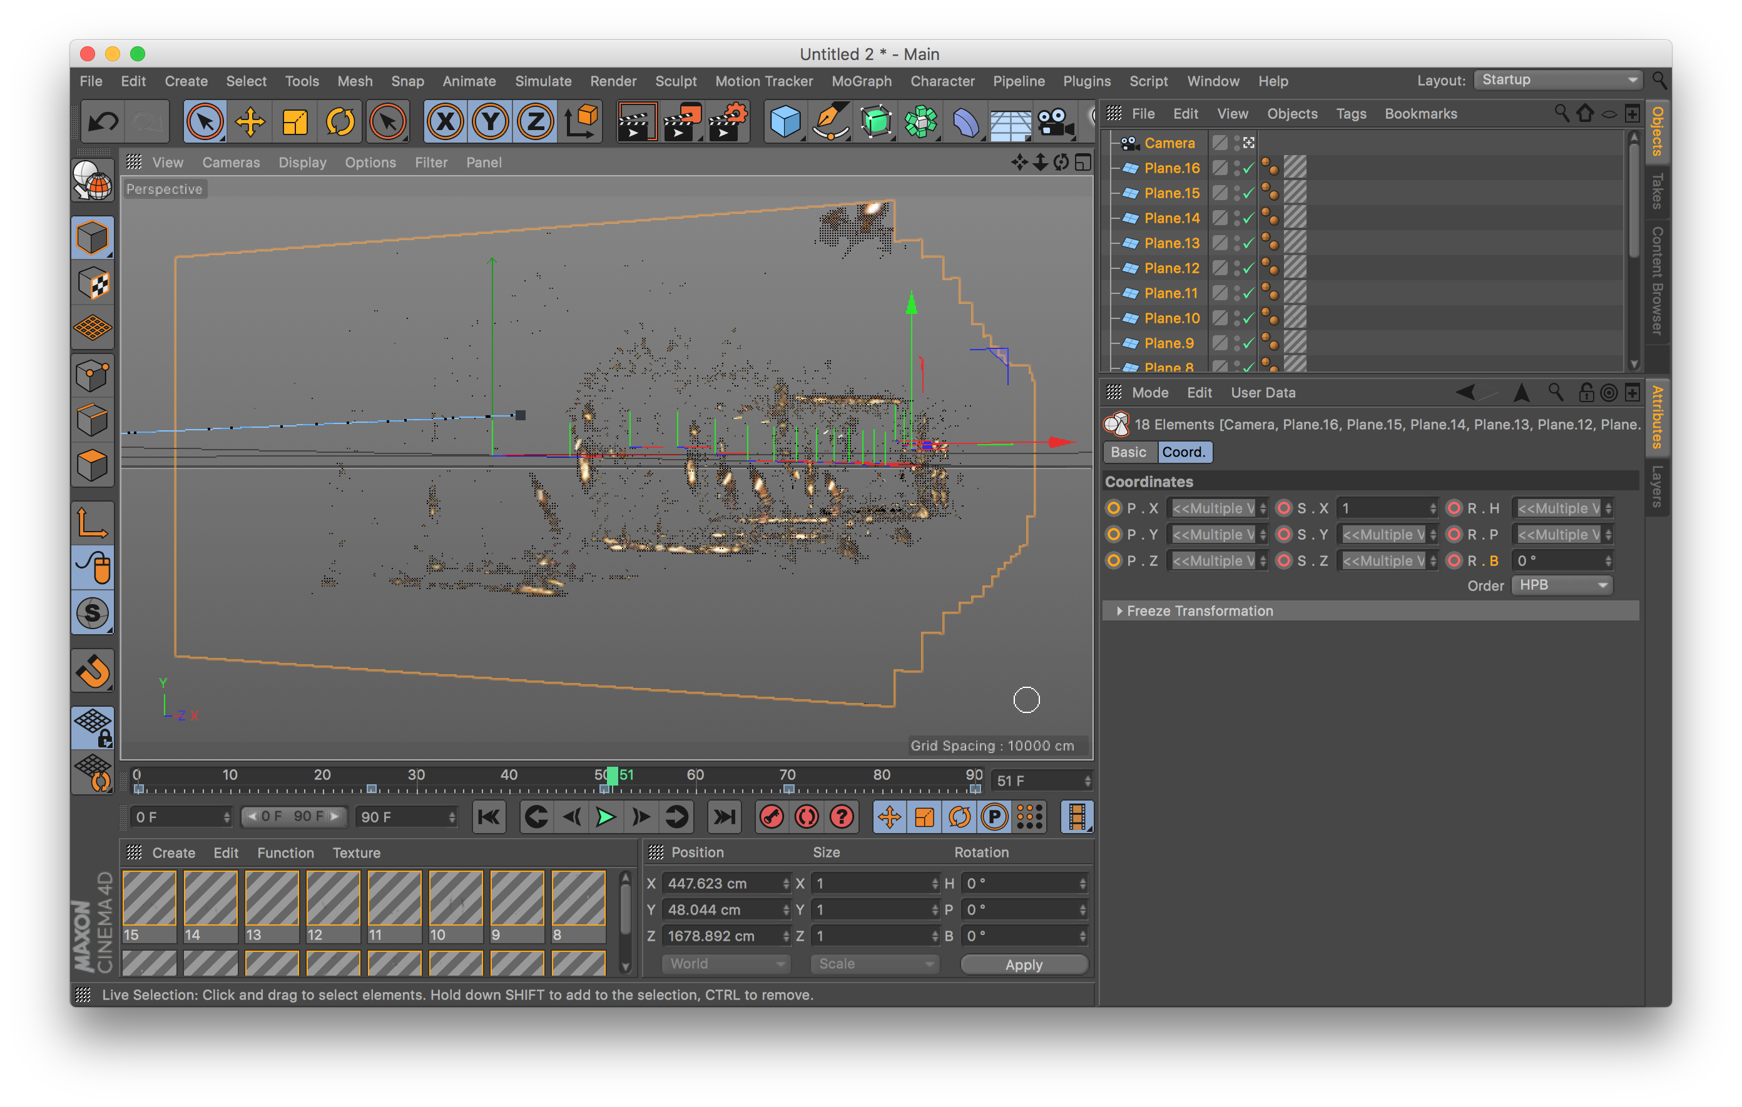The width and height of the screenshot is (1742, 1107).
Task: Toggle X axis lock button
Action: pyautogui.click(x=445, y=121)
